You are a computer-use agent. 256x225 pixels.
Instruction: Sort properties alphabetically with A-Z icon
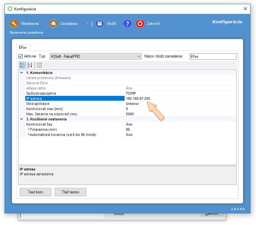coord(29,65)
